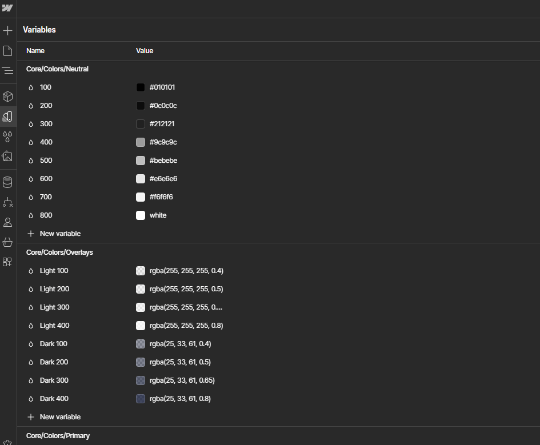Select the Core/Colors/Neutral section header
Image resolution: width=540 pixels, height=445 pixels.
pyautogui.click(x=57, y=69)
